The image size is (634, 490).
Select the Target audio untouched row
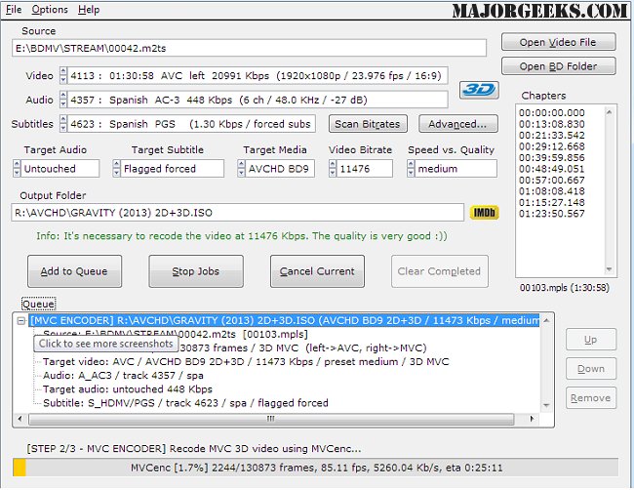click(x=128, y=389)
